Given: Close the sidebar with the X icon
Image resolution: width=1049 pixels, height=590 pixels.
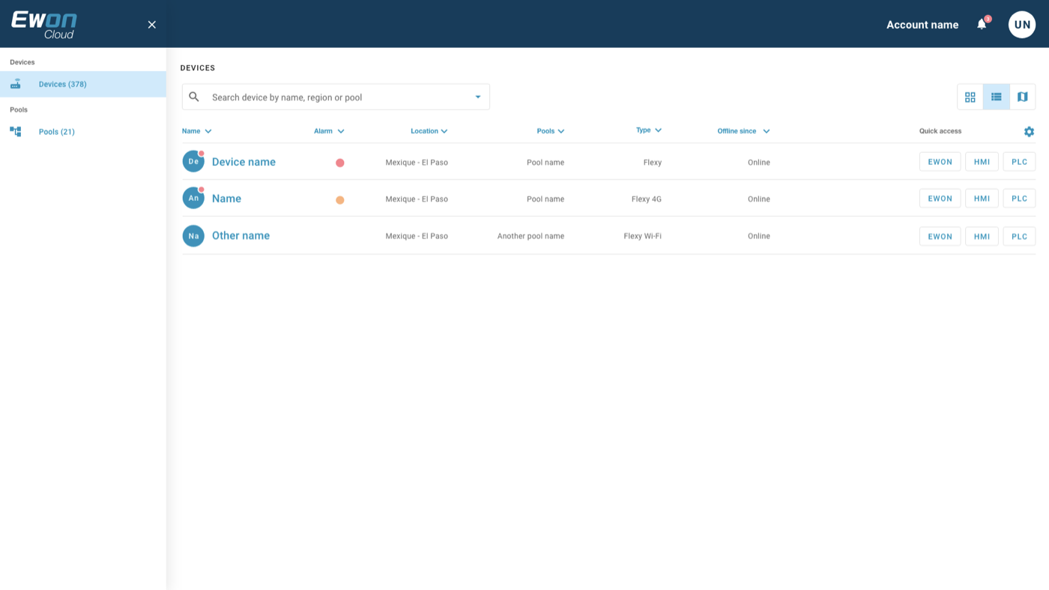Looking at the screenshot, I should tap(152, 25).
